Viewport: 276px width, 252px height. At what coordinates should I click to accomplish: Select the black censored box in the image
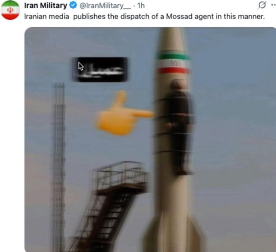click(x=99, y=69)
